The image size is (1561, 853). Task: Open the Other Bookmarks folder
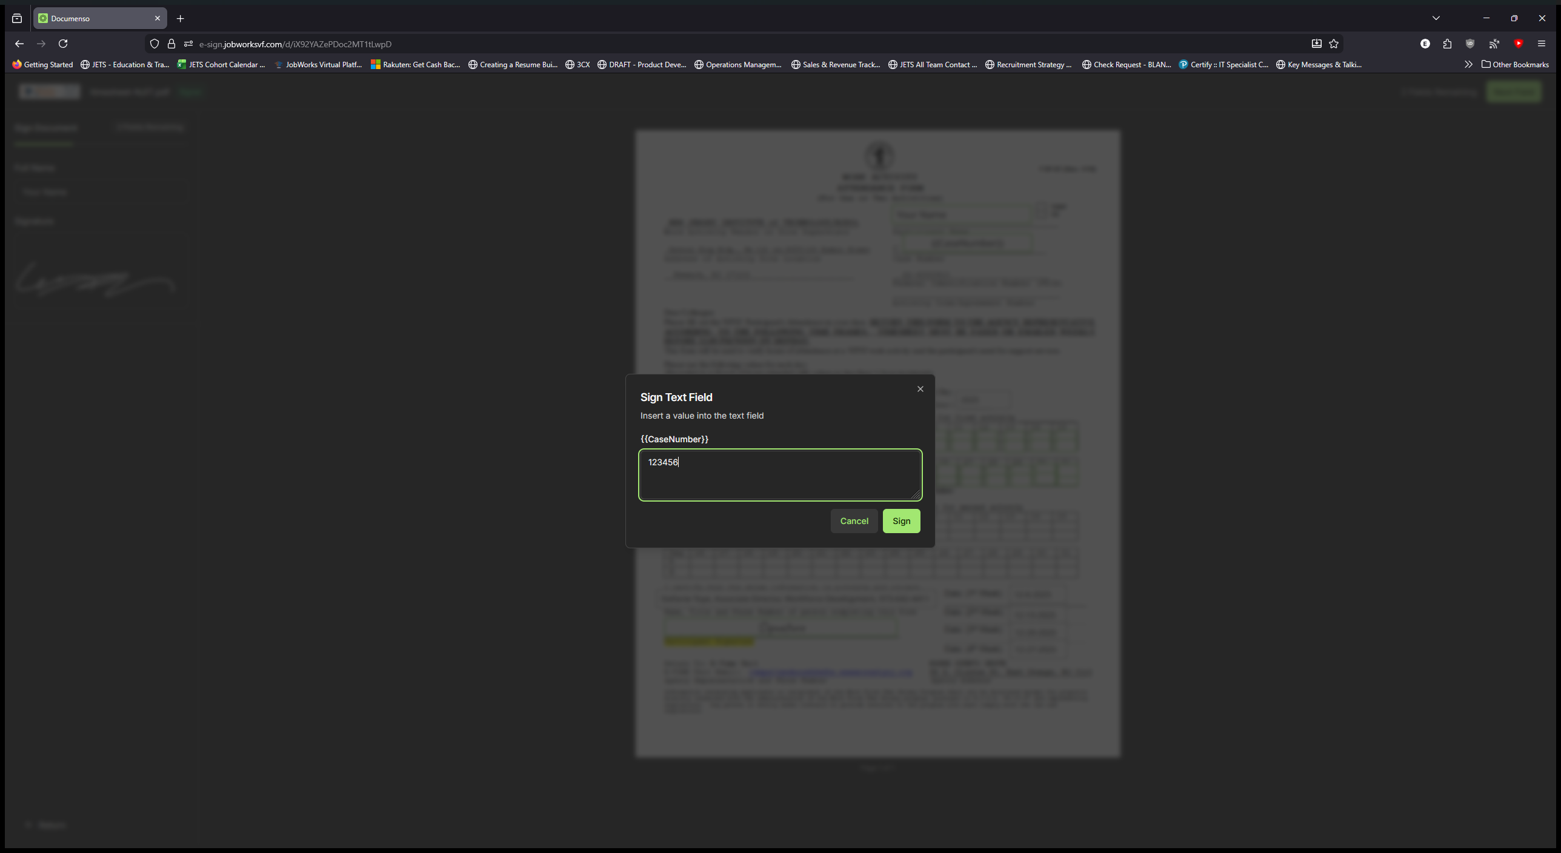click(x=1515, y=64)
